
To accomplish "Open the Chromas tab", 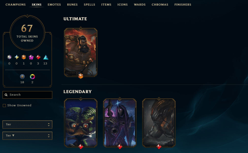I will [x=160, y=5].
